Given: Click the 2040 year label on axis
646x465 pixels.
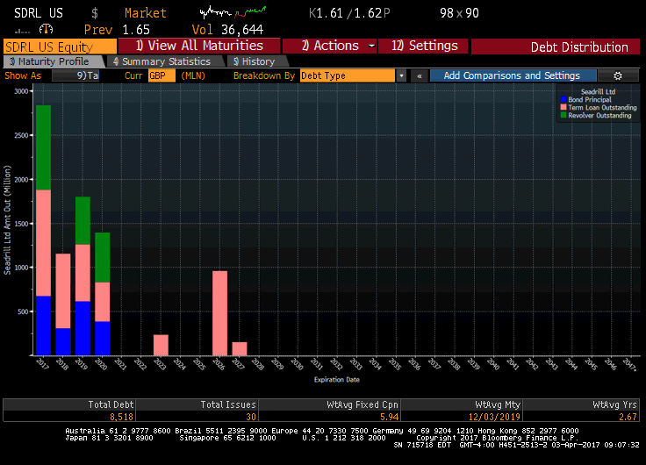Looking at the screenshot, I should [x=492, y=364].
